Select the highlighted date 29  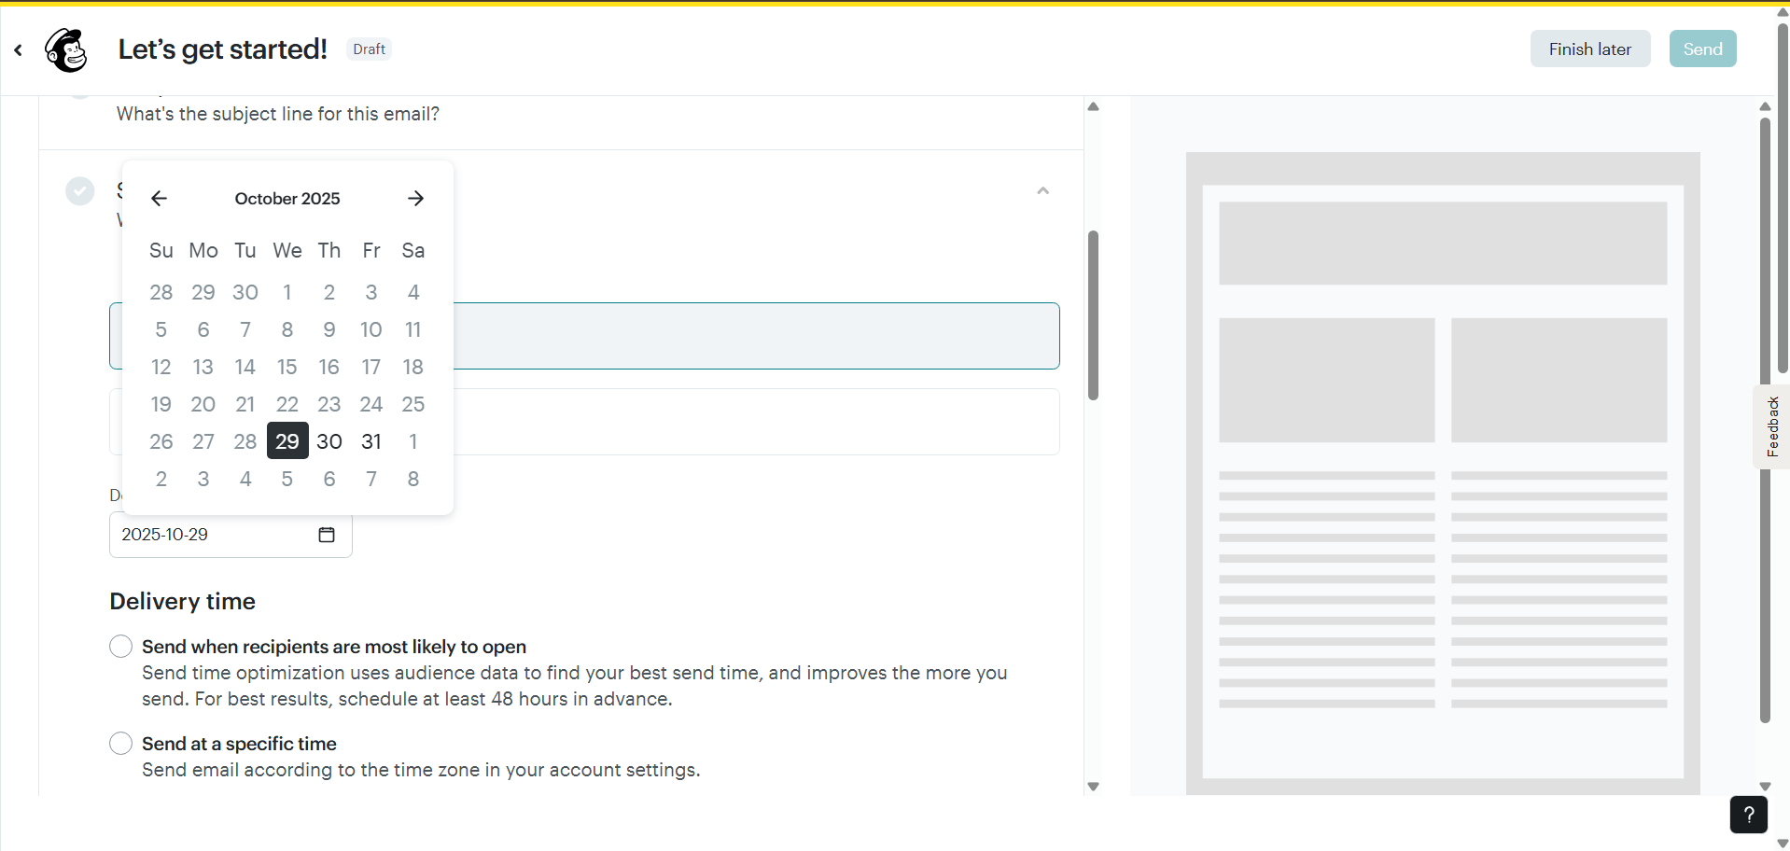coord(287,441)
